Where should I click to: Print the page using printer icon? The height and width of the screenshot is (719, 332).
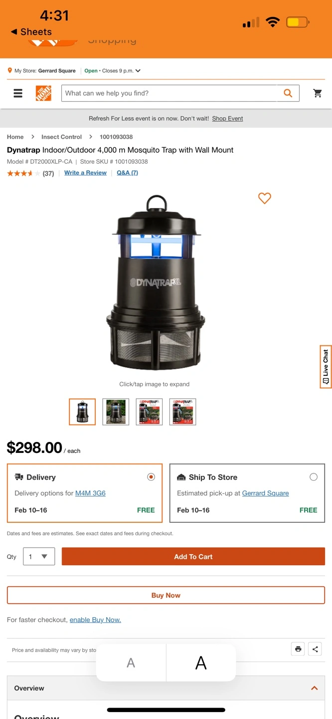pyautogui.click(x=298, y=649)
